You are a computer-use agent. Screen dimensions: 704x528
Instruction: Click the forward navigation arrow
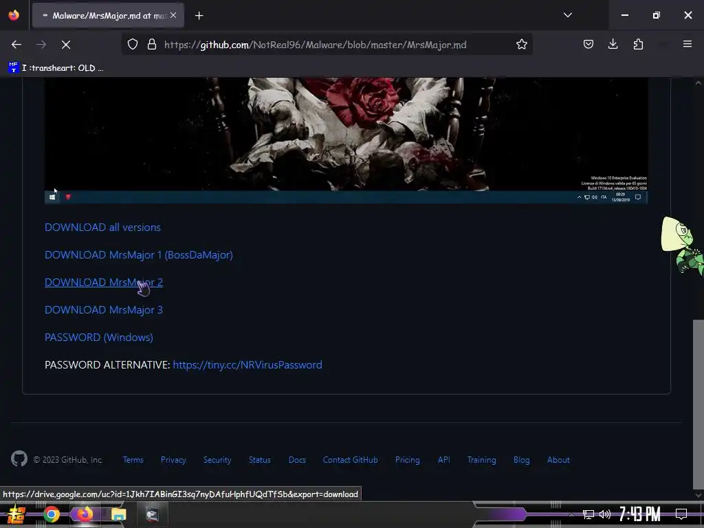41,45
